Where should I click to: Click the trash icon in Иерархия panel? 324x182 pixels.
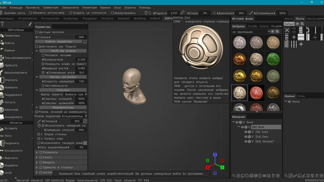(x=273, y=176)
